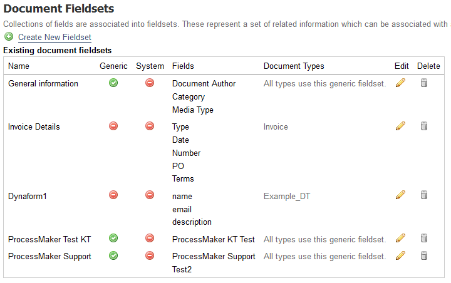Screen dimensions: 451x283
Task: Click the green plus Create New Fieldset icon
Action: click(9, 38)
